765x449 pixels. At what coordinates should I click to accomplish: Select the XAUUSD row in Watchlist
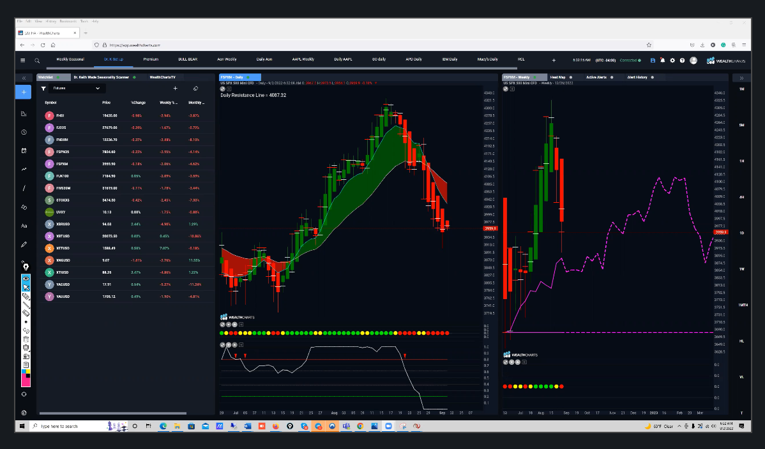click(x=126, y=297)
